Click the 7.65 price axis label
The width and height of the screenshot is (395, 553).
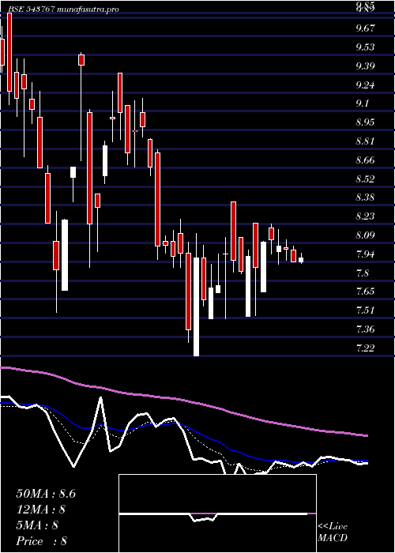tap(365, 292)
